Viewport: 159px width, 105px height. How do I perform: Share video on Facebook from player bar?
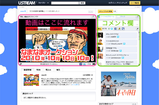(81, 64)
